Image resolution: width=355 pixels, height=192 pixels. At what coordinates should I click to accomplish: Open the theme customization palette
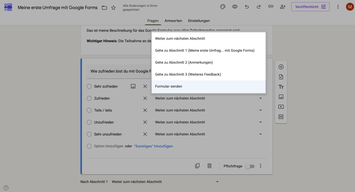pos(223,7)
